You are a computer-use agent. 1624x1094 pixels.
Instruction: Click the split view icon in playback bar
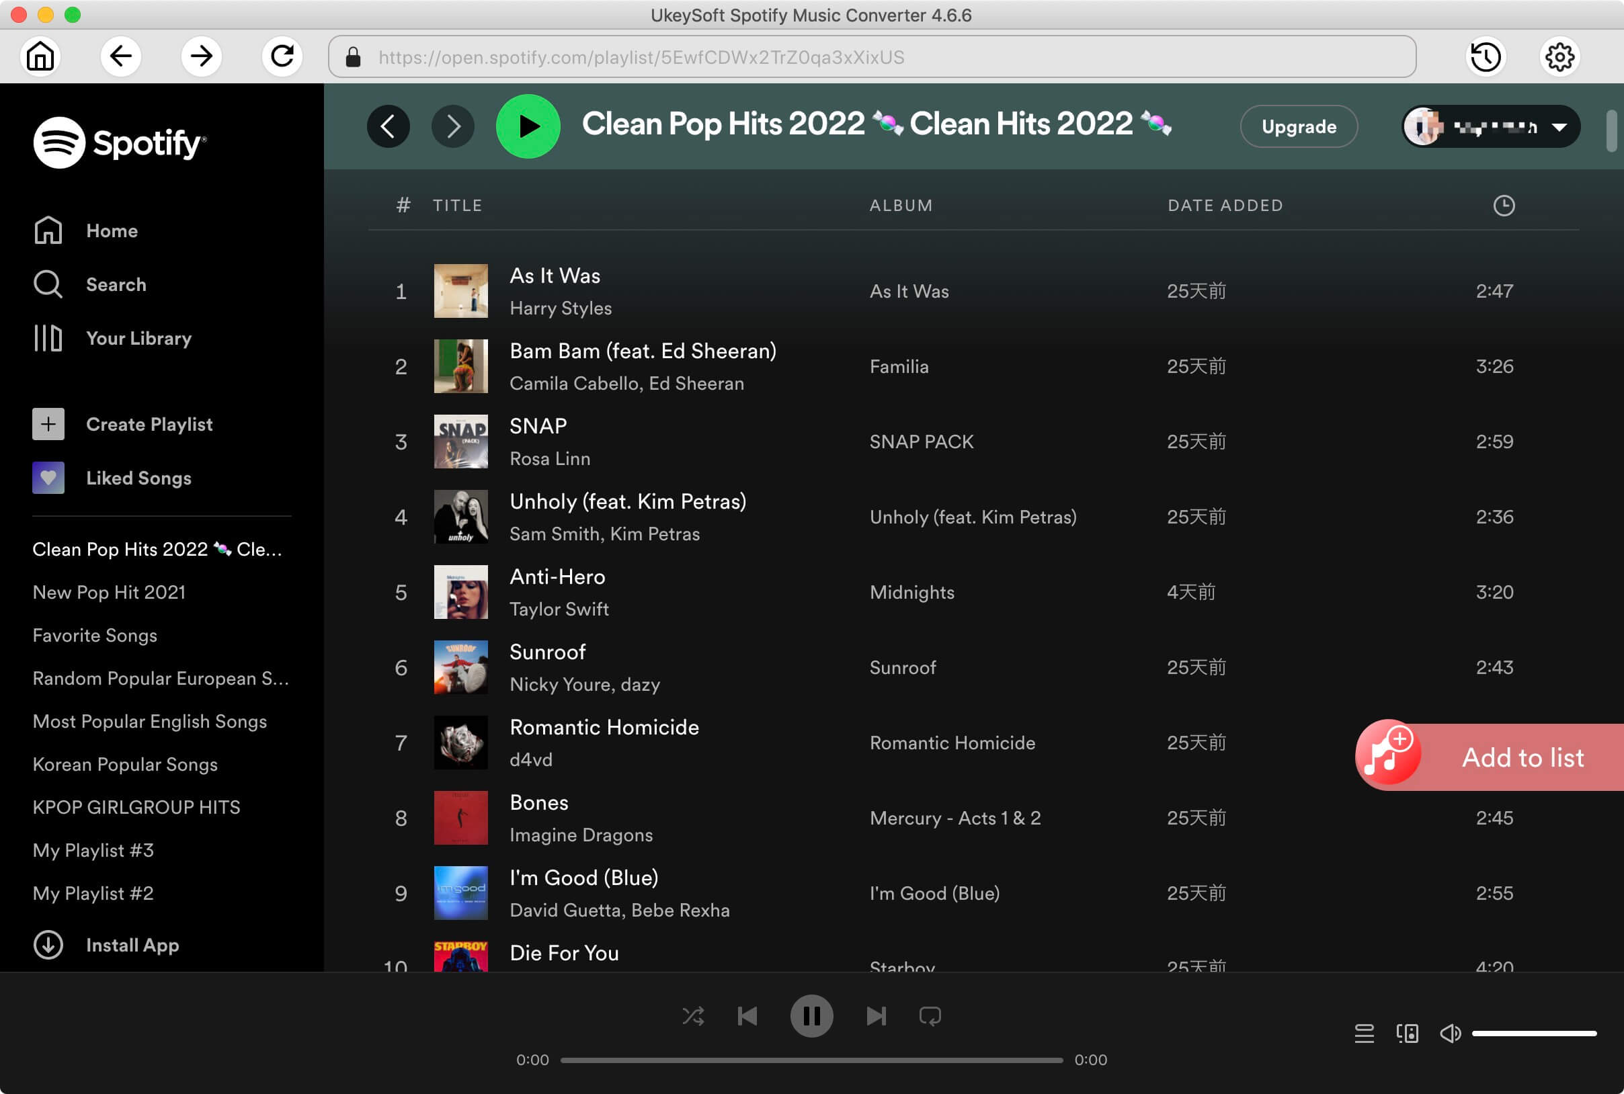click(x=1408, y=1032)
